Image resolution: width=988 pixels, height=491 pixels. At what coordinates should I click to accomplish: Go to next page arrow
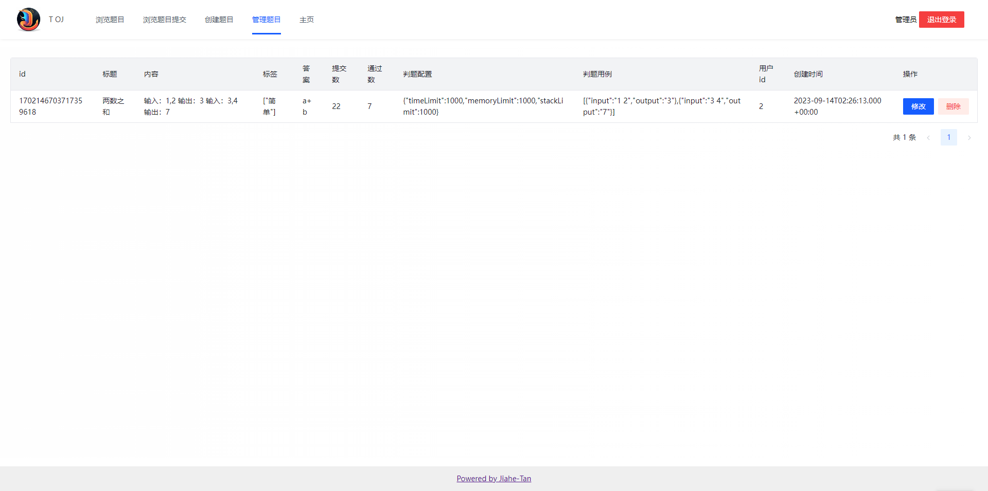pos(969,137)
